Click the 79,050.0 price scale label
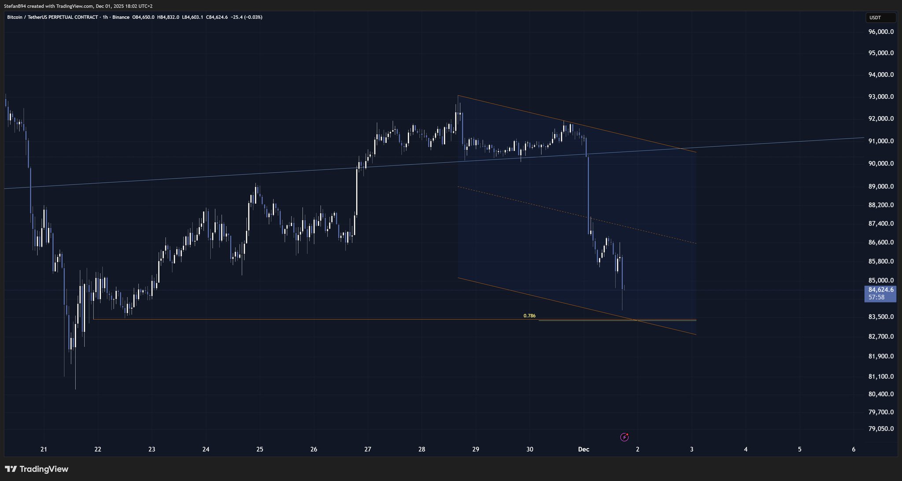The image size is (902, 481). point(881,429)
